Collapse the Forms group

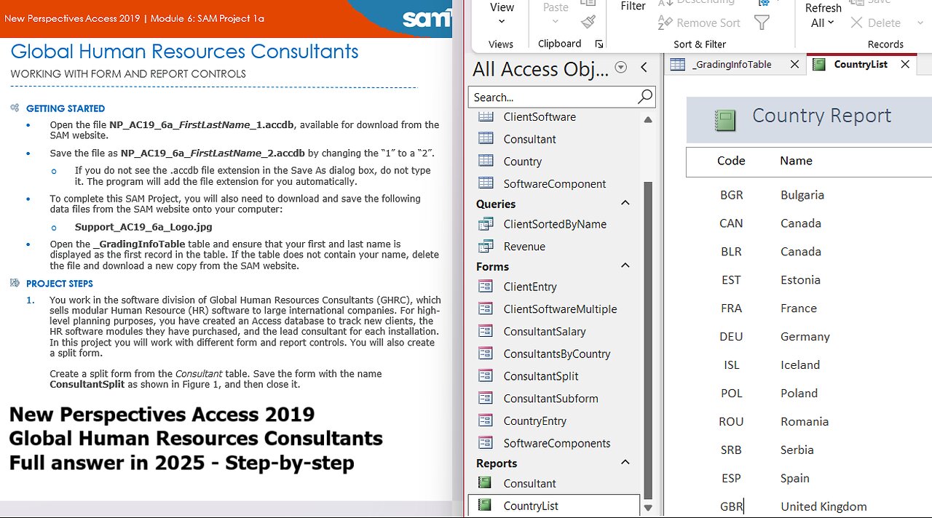pos(625,266)
